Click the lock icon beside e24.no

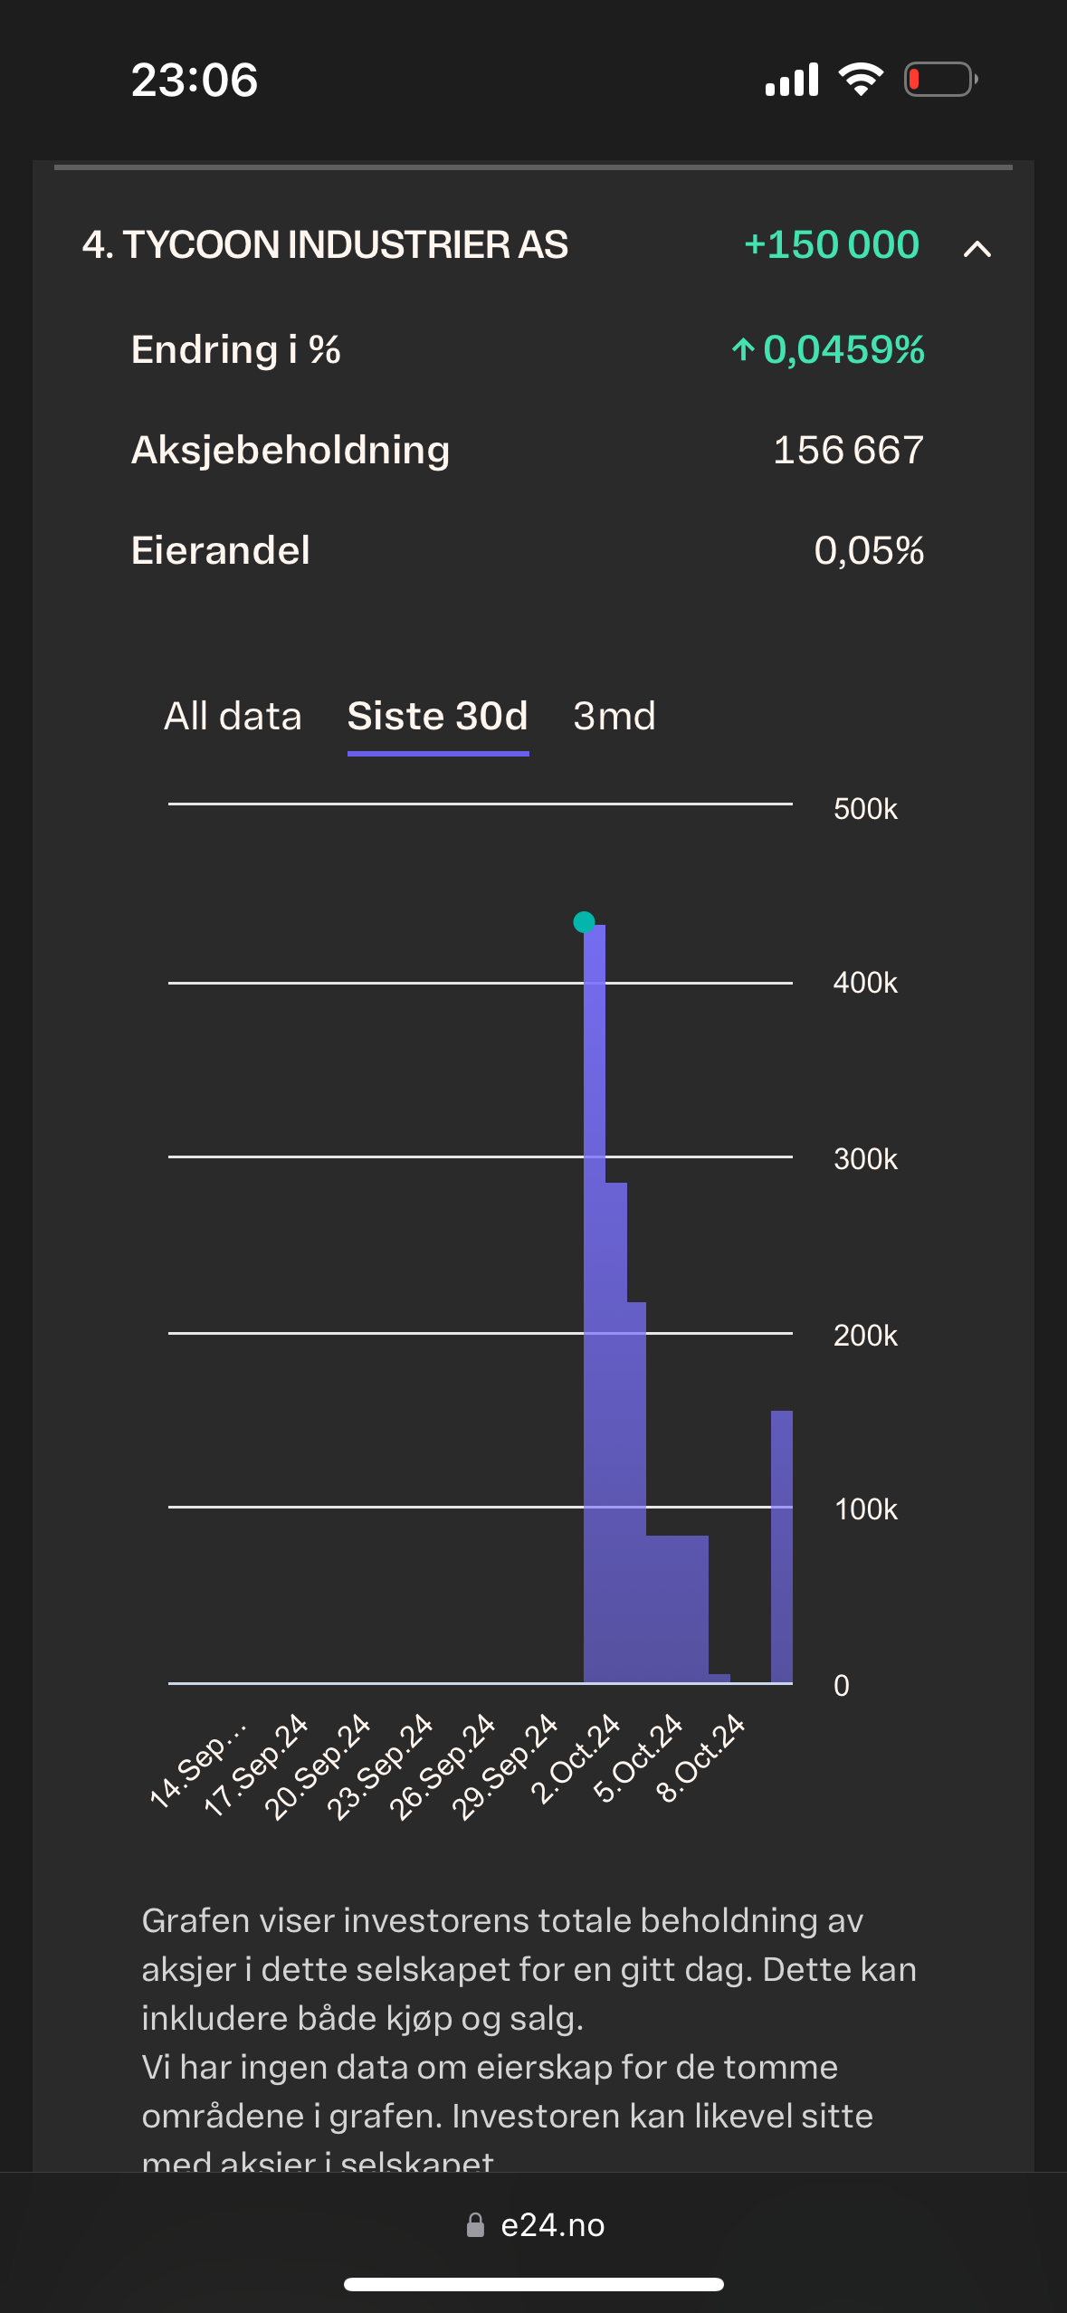click(x=475, y=2225)
